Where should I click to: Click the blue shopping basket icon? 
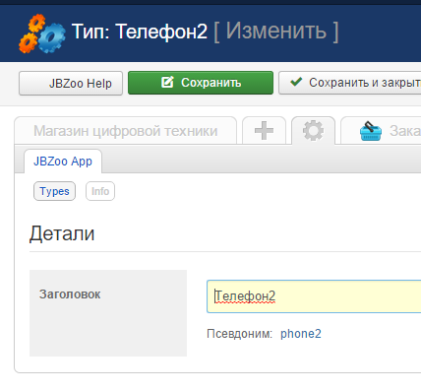371,131
